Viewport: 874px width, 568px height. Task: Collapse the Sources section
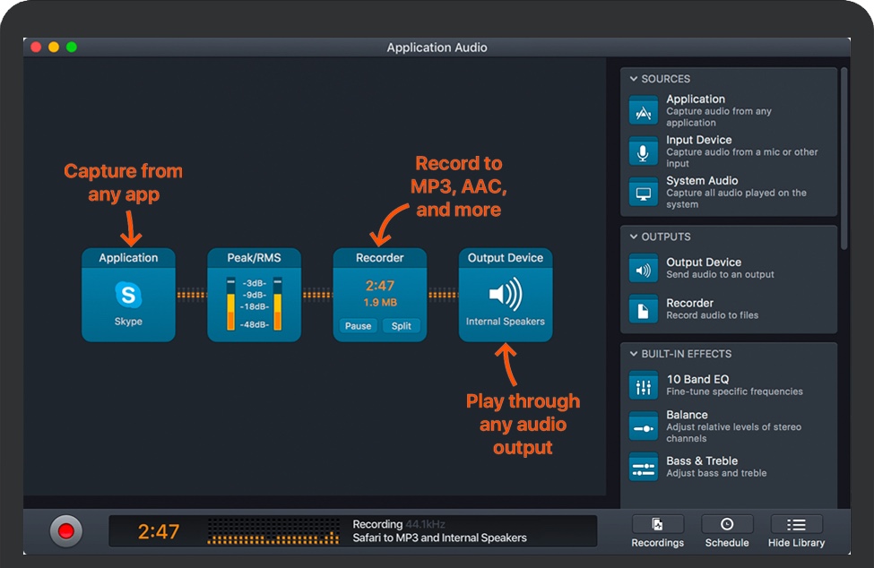[x=634, y=79]
